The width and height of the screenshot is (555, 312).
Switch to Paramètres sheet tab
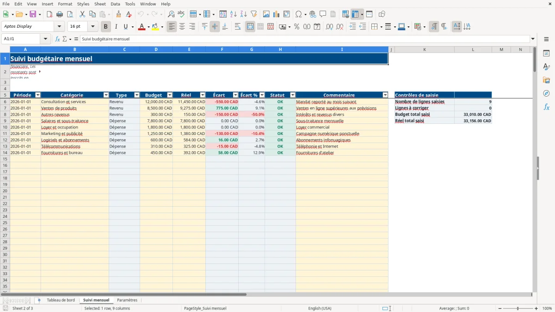pyautogui.click(x=127, y=300)
